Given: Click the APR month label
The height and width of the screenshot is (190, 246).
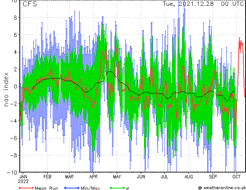Looking at the screenshot, I should pyautogui.click(x=94, y=177).
